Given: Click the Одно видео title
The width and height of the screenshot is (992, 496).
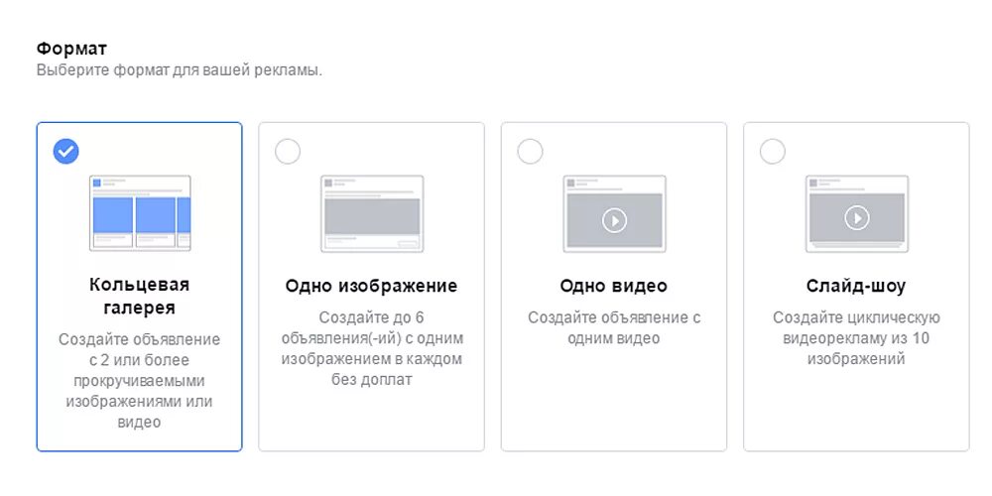Looking at the screenshot, I should (613, 286).
